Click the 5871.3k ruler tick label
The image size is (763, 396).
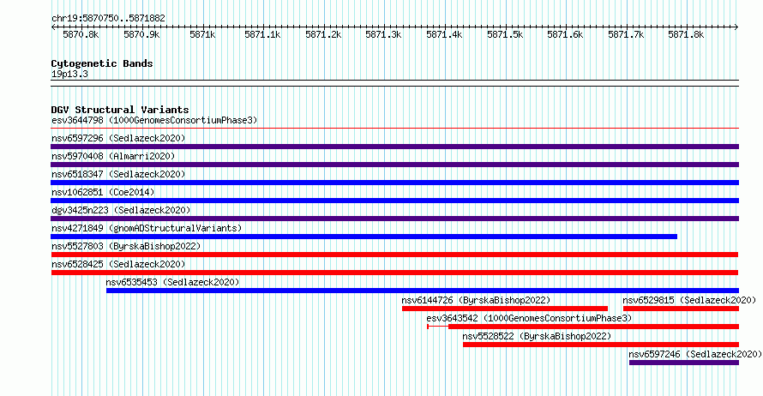(x=383, y=34)
